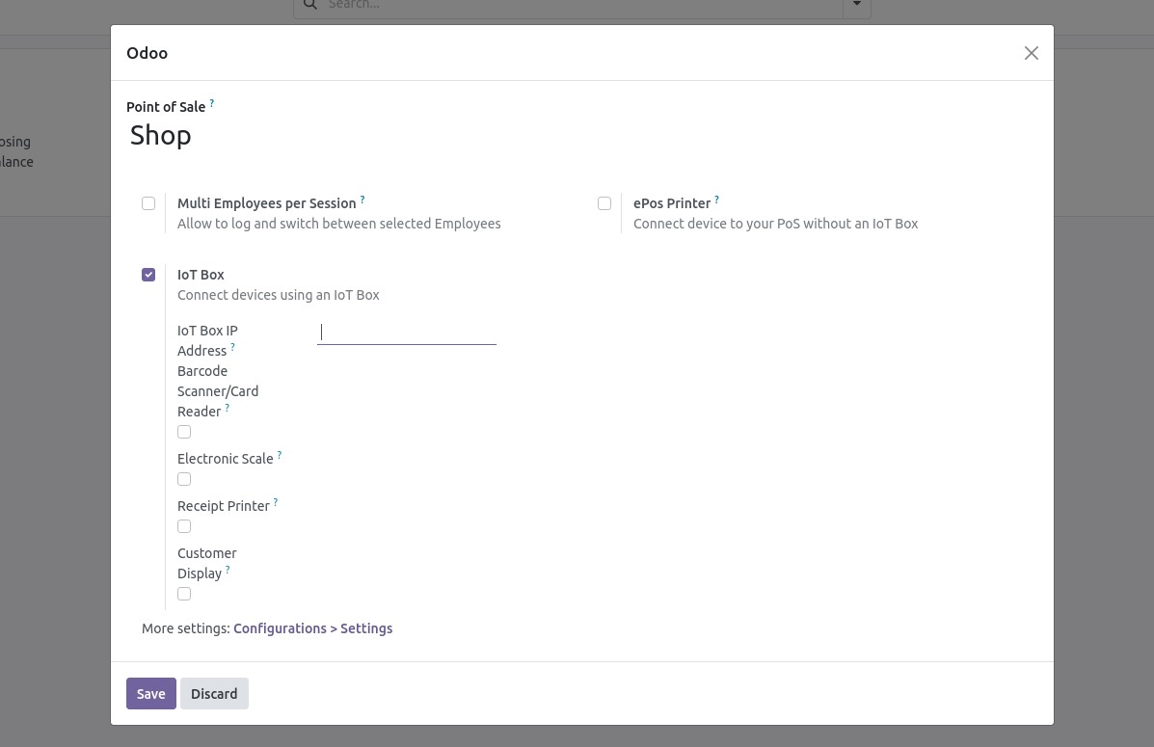The image size is (1154, 747).
Task: Click the 'Customer Display' label
Action: 207,563
